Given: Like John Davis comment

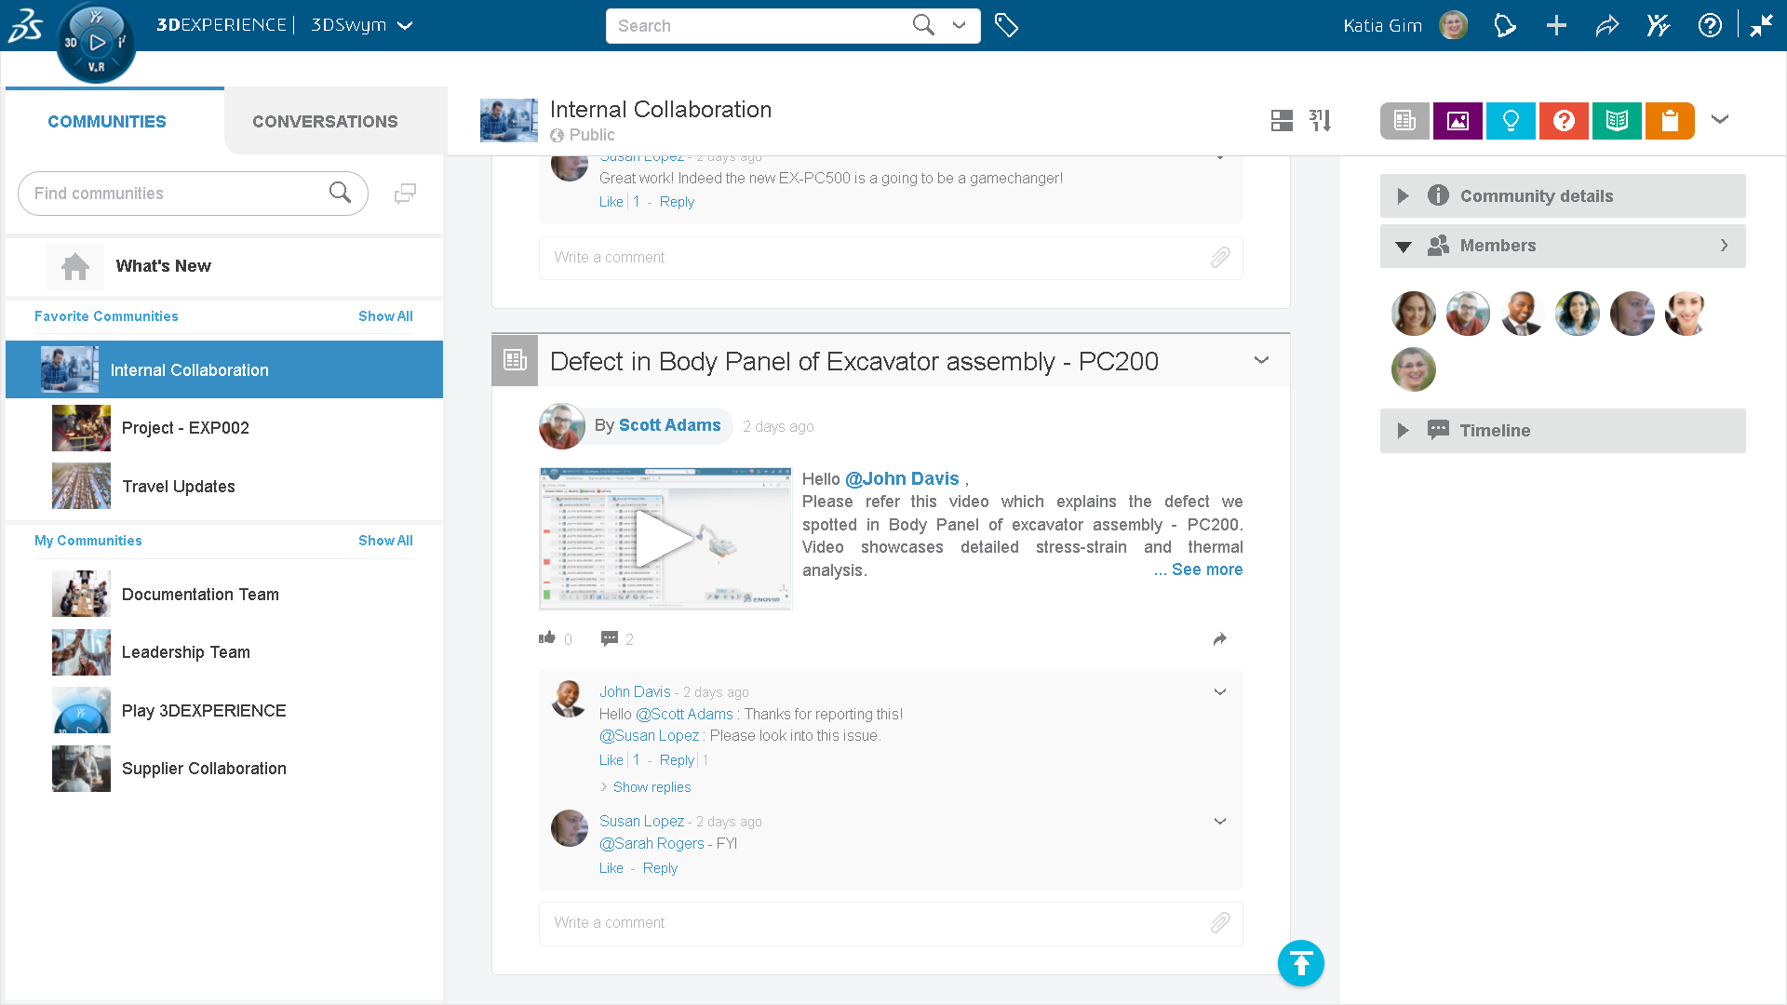Looking at the screenshot, I should pyautogui.click(x=611, y=760).
